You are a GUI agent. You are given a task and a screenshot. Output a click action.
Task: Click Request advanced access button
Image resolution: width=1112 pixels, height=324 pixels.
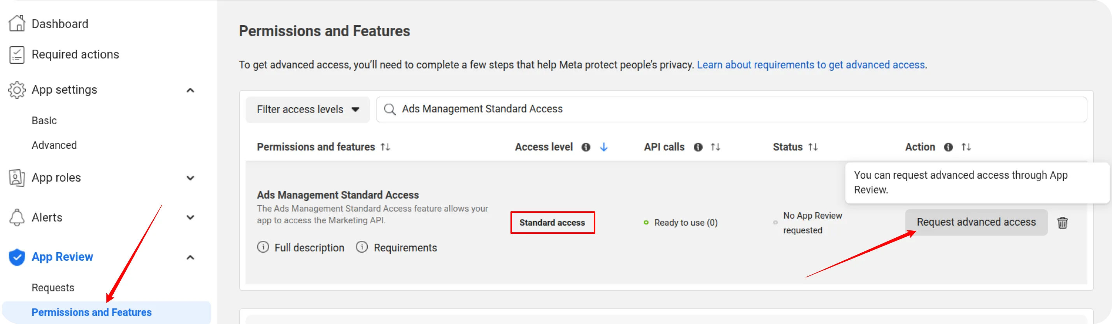tap(976, 222)
